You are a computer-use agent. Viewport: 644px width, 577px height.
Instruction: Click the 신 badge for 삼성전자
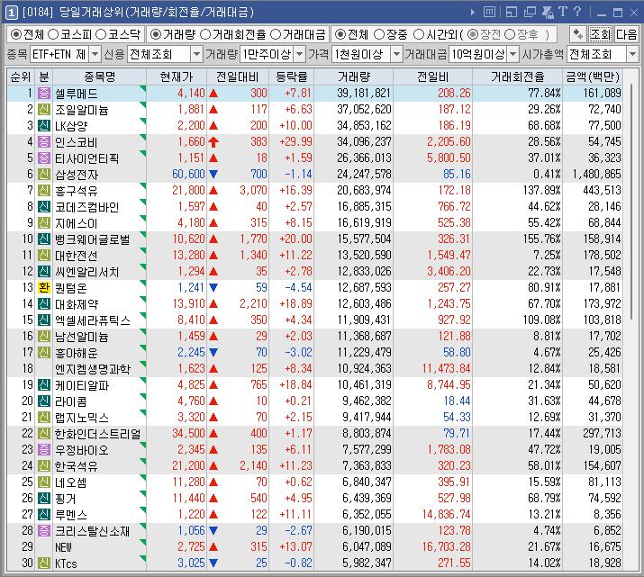click(44, 174)
